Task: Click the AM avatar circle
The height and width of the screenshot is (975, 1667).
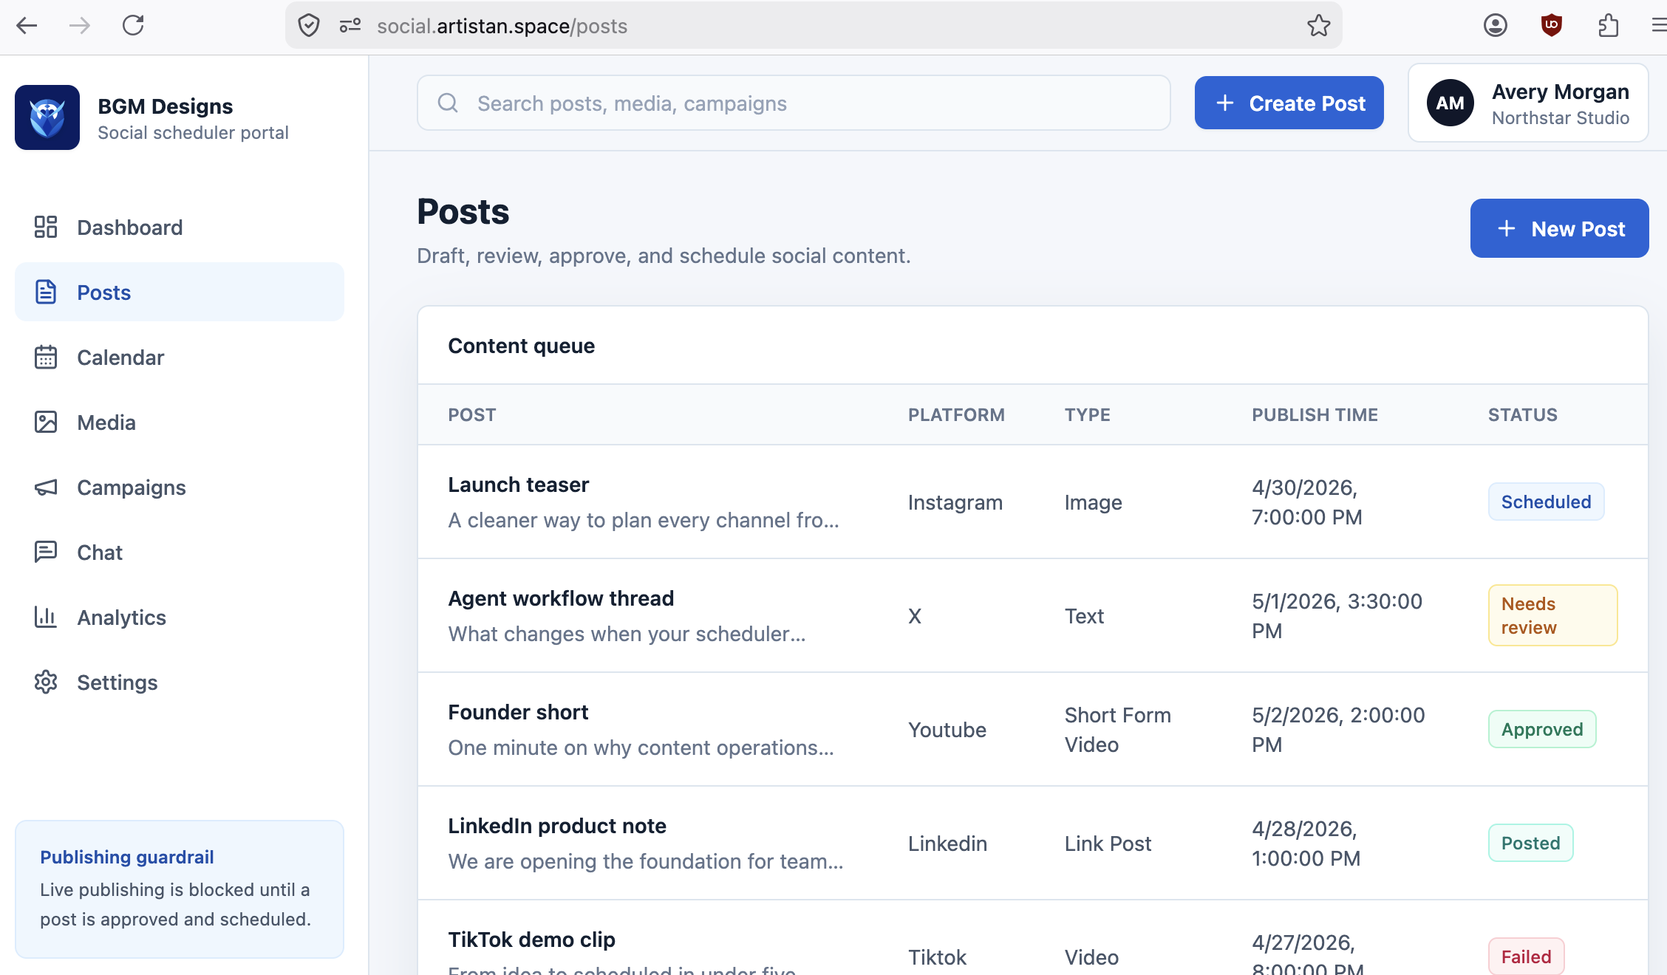Action: (x=1450, y=103)
